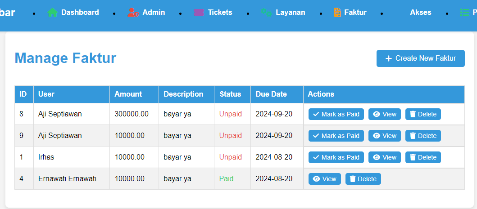Click the Layanan gears icon
This screenshot has height=209, width=477.
pos(266,13)
